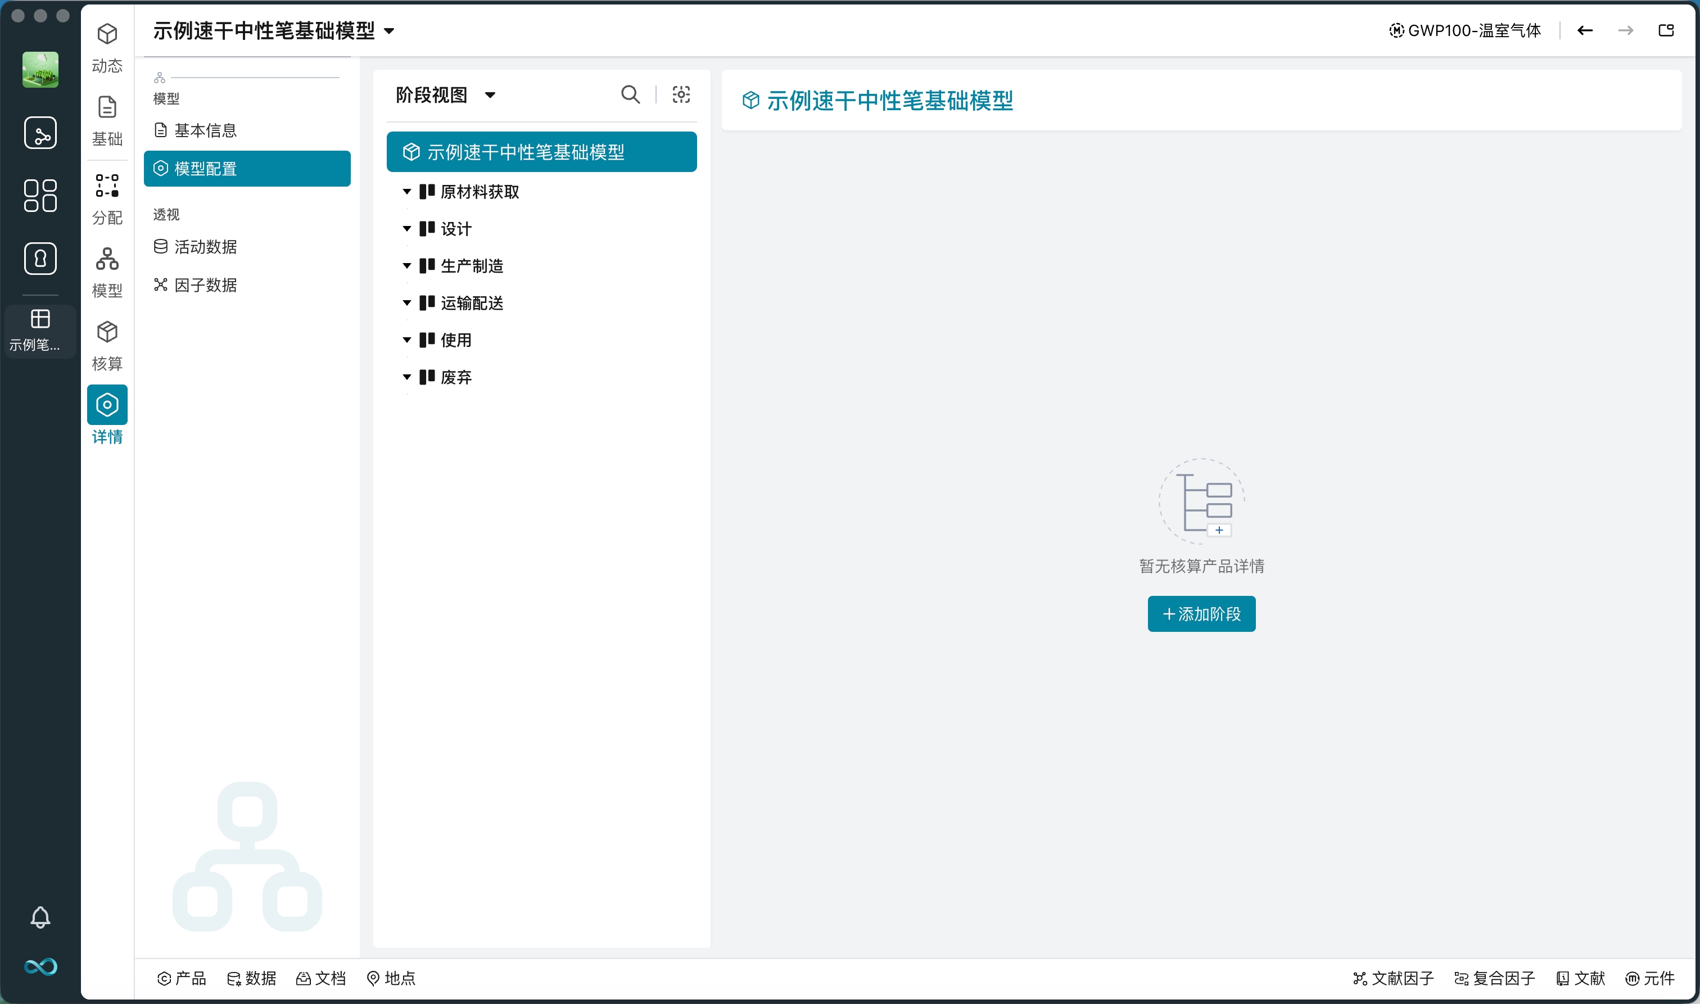Switch to the 模型 sidebar view
1700x1004 pixels.
point(107,270)
